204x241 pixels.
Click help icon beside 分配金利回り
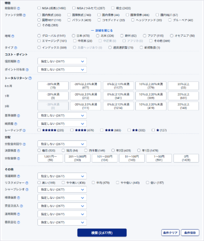click(x=24, y=144)
